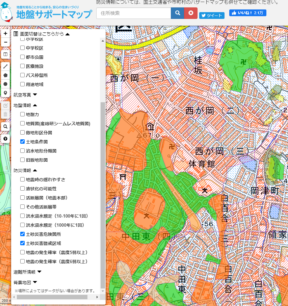Check 地震の発生確率（震度6弱以上）
Viewport: 288px width, 306px height.
[x=23, y=261]
